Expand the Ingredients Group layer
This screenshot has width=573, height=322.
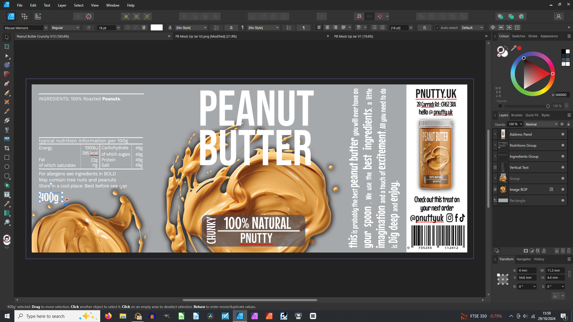click(495, 156)
